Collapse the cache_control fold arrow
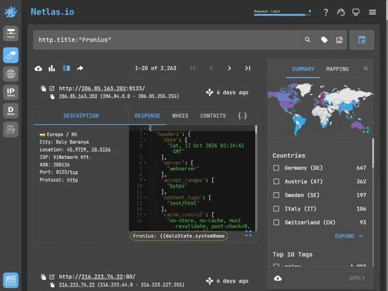Image resolution: width=388 pixels, height=291 pixels. pos(145,214)
